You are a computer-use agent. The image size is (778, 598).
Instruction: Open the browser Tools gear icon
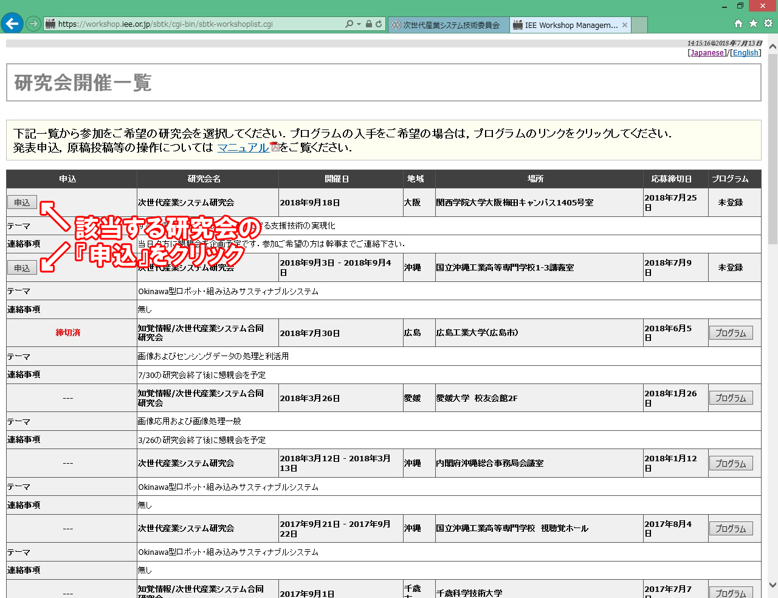point(768,24)
